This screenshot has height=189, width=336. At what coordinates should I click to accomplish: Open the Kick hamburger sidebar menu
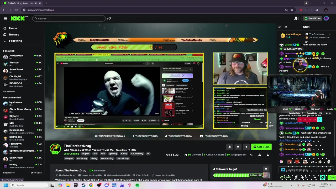click(6, 18)
